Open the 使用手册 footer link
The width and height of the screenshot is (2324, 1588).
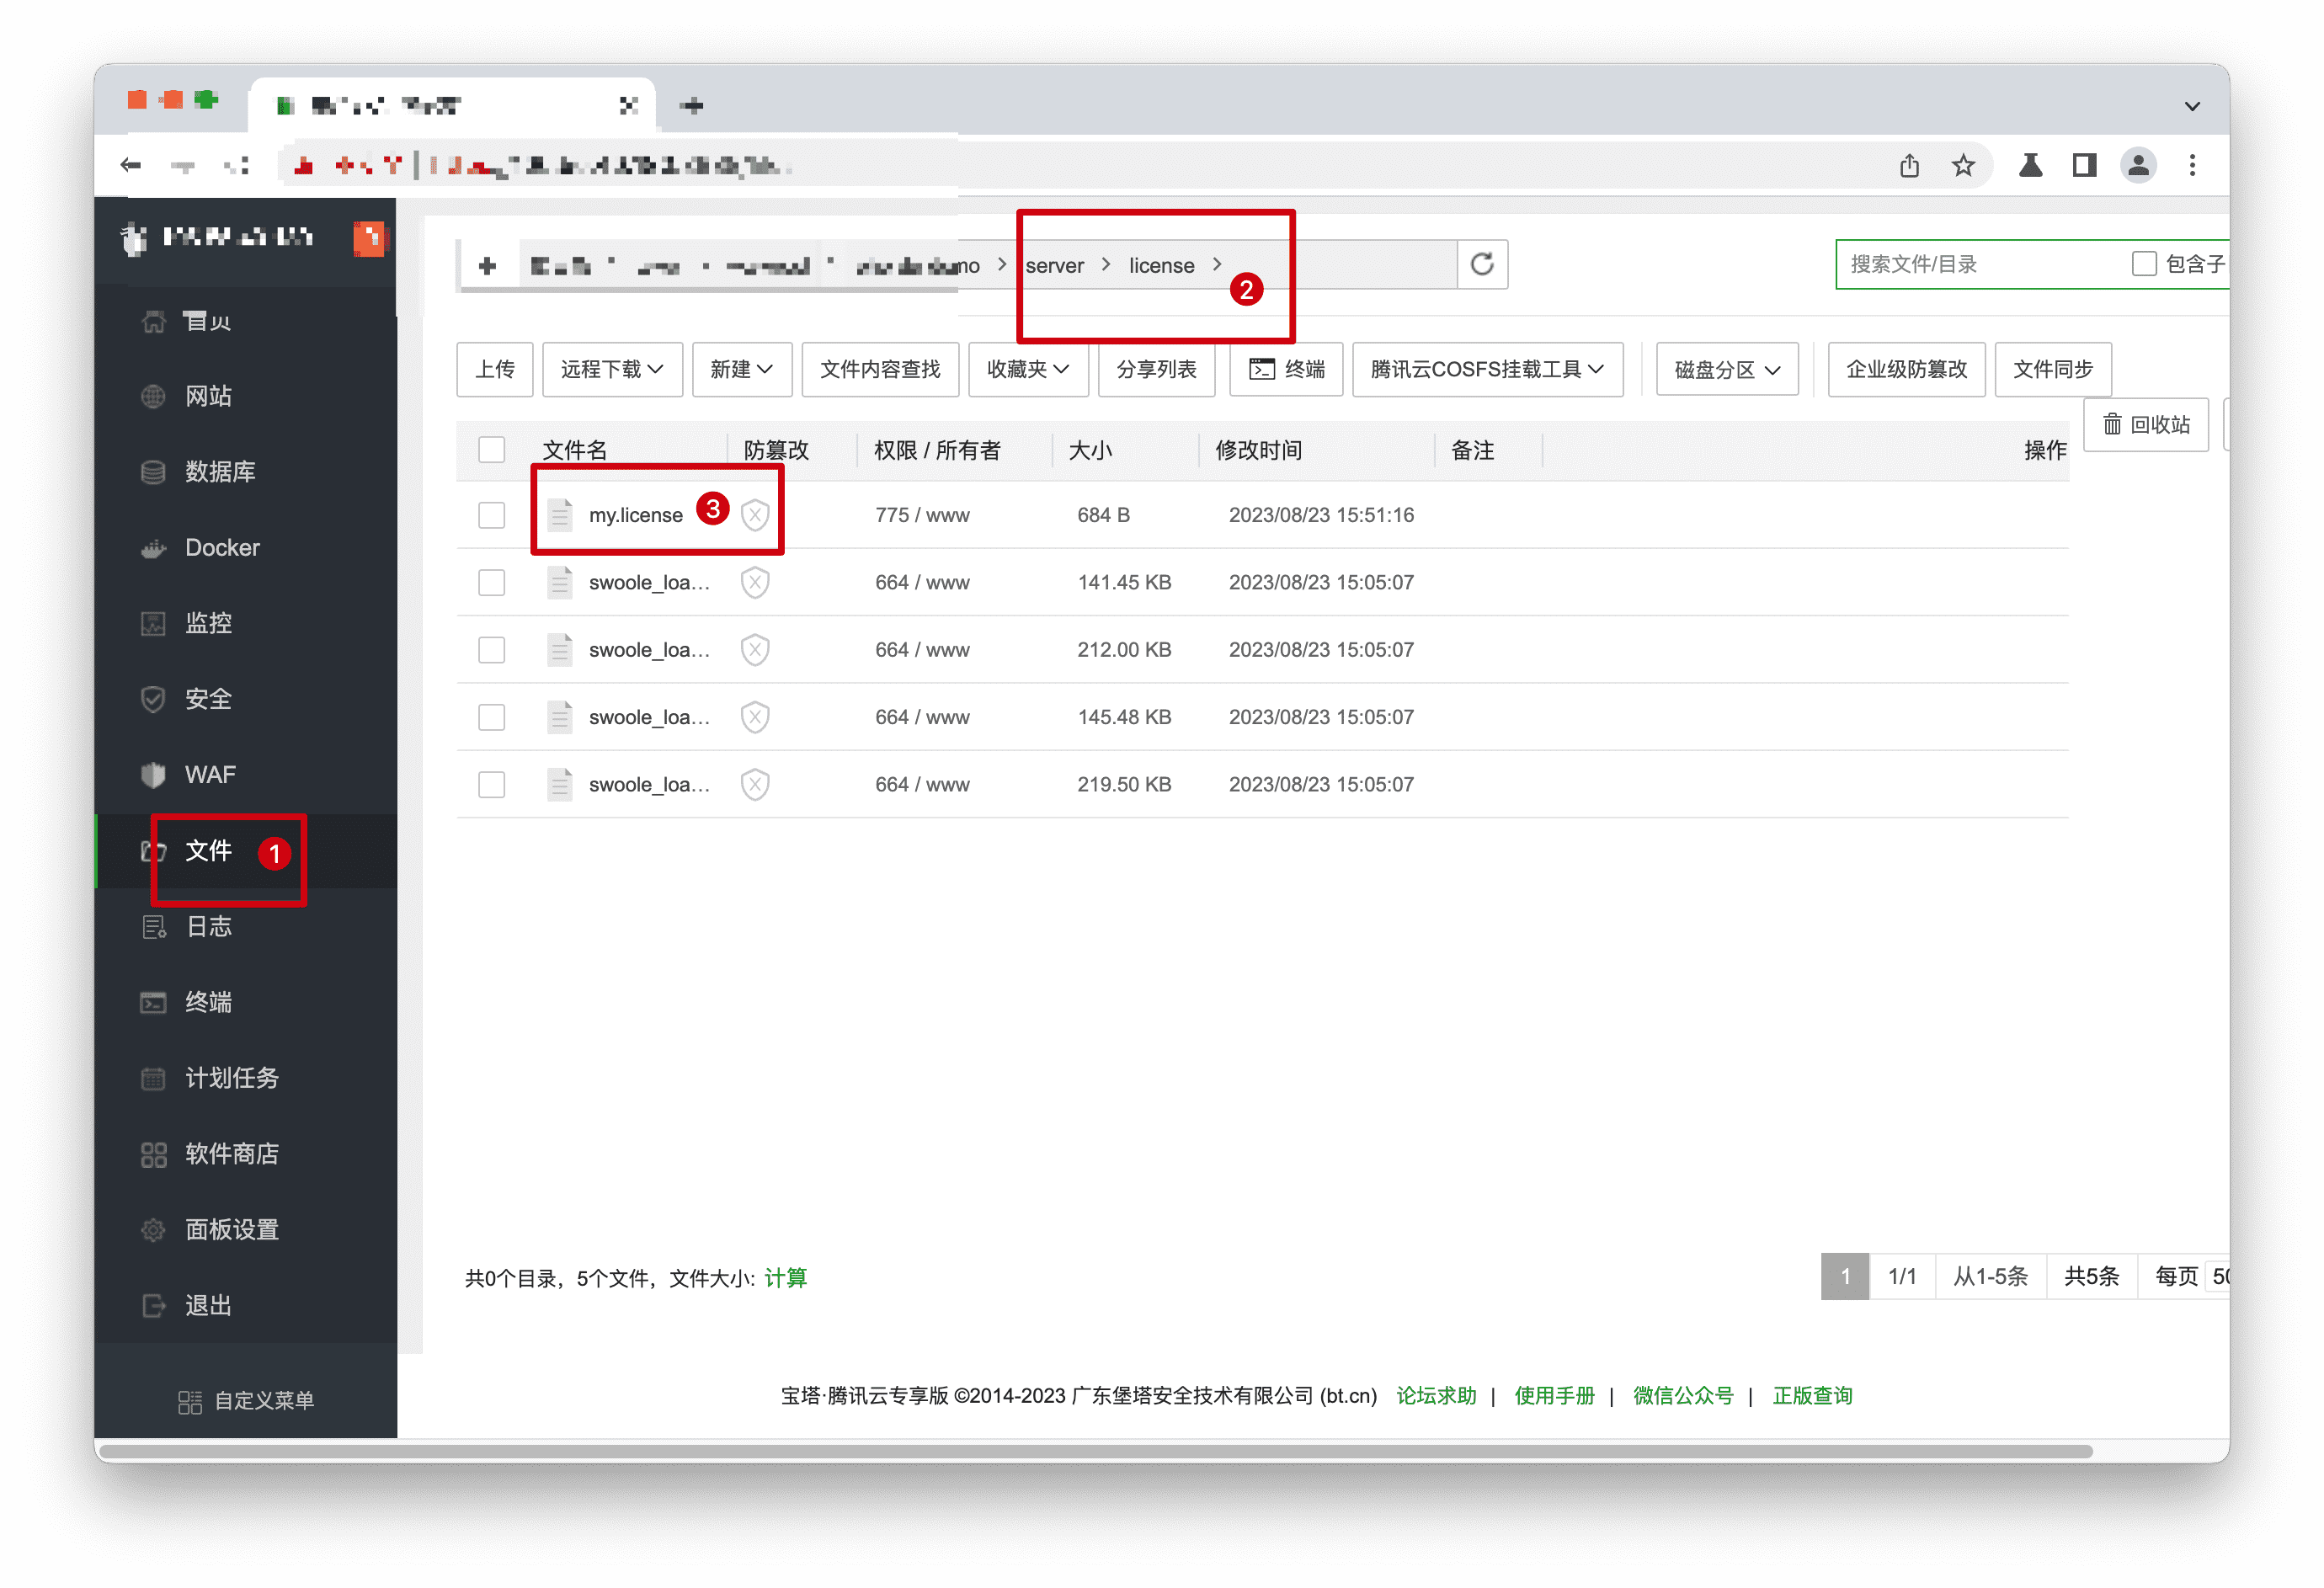[1554, 1396]
